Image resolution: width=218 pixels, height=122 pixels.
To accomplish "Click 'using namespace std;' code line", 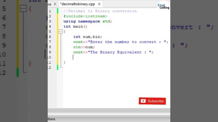I will [88, 21].
